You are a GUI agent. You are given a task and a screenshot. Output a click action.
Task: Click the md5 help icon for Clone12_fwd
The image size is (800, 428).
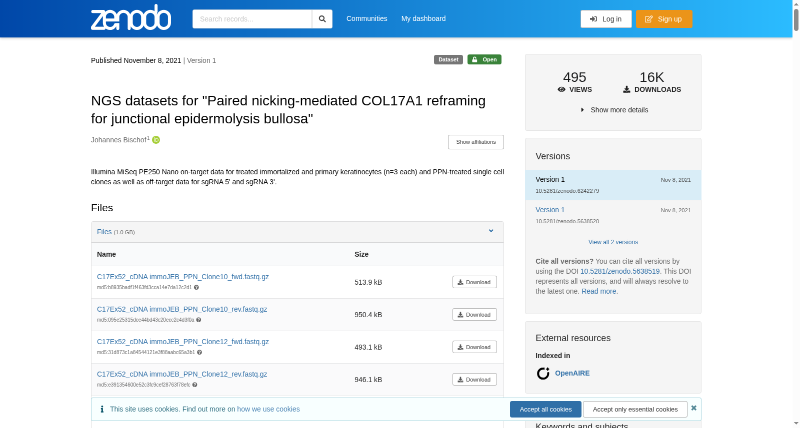pos(199,353)
